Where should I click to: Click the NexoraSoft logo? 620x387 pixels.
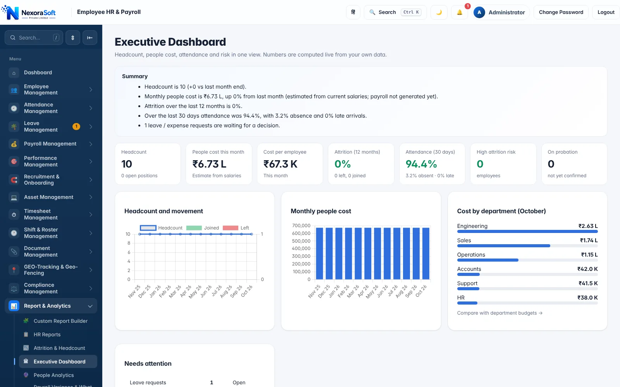tap(29, 12)
